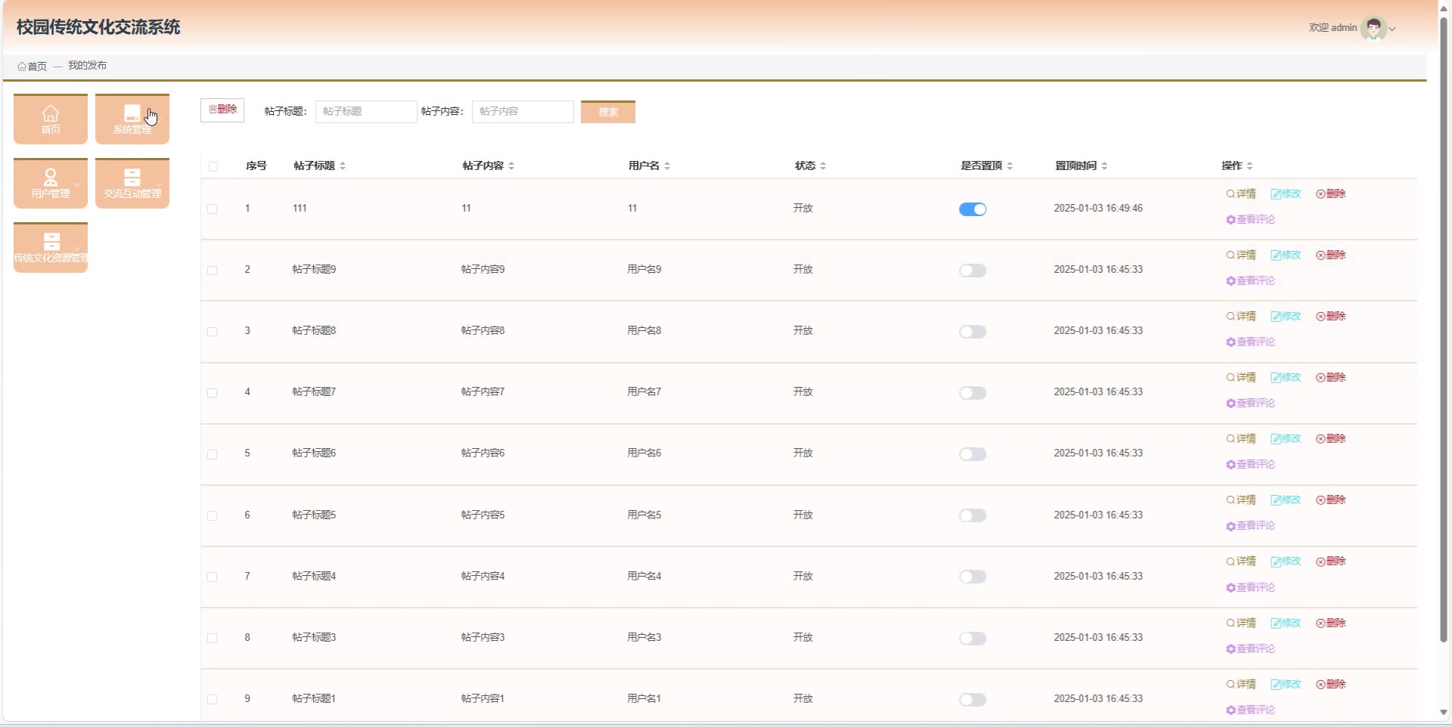This screenshot has width=1452, height=727.
Task: Sort by 帖子标题 column arrows
Action: point(343,166)
